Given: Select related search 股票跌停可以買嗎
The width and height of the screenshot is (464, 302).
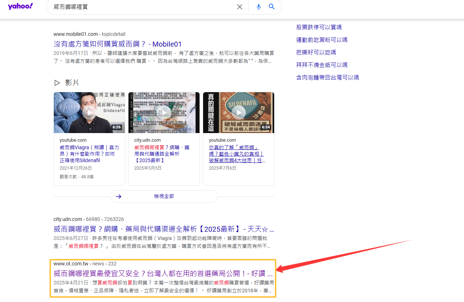Looking at the screenshot, I should (x=319, y=27).
